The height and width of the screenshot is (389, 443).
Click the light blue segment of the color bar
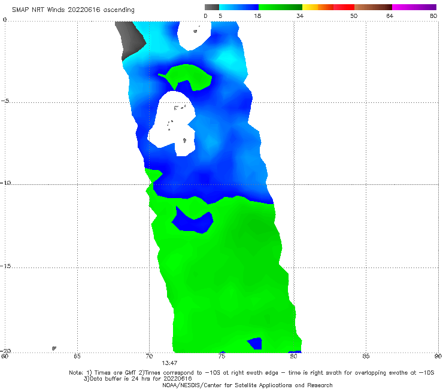pyautogui.click(x=239, y=7)
